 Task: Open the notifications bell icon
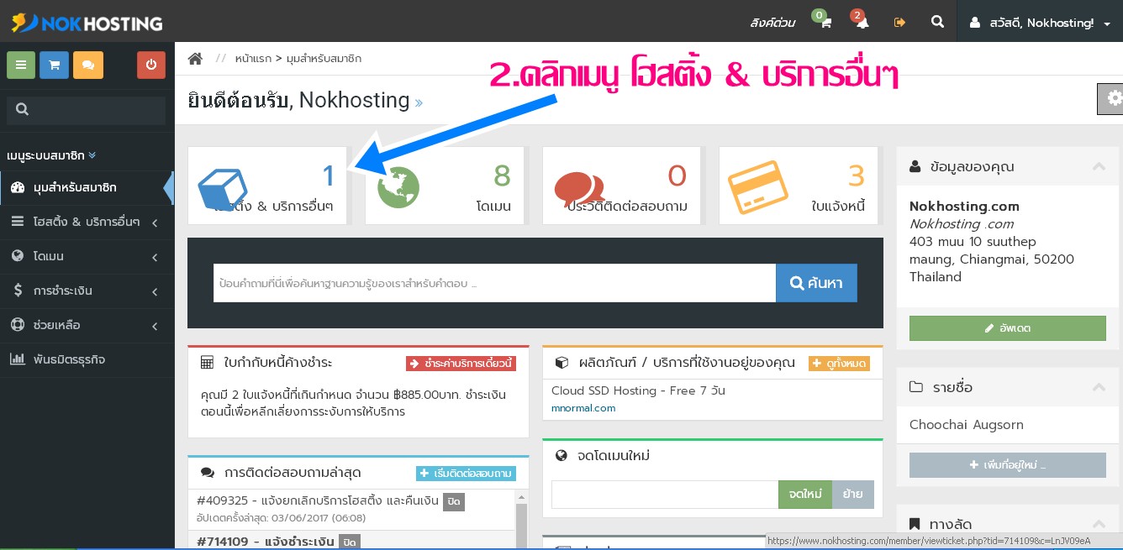pos(862,23)
